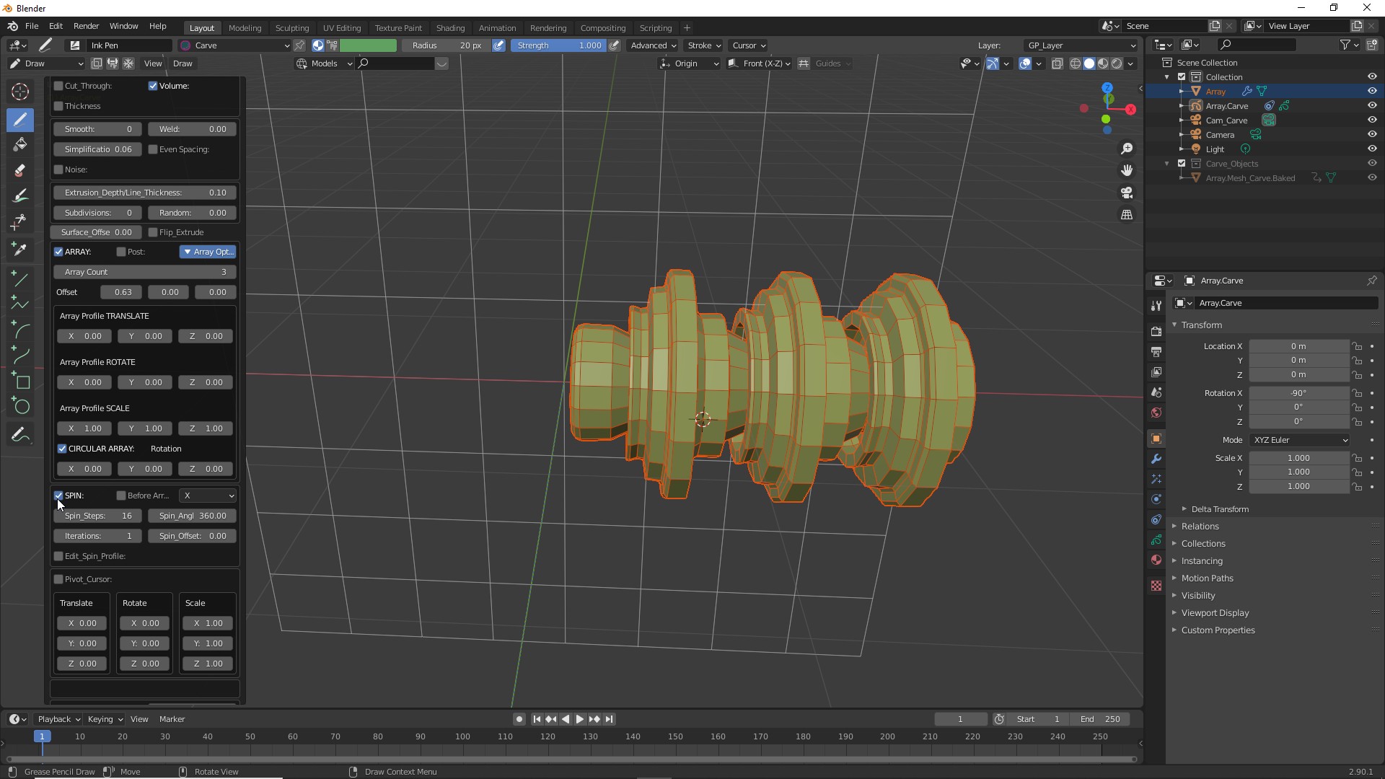Image resolution: width=1385 pixels, height=779 pixels.
Task: Click the Strength slider in the header
Action: (558, 45)
